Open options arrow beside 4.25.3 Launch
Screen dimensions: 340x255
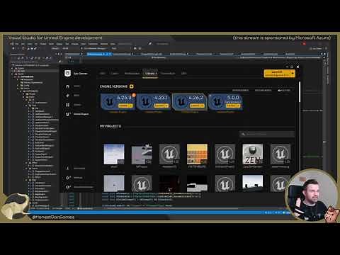click(x=130, y=106)
